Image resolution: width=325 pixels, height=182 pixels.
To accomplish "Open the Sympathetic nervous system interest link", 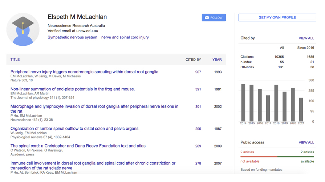I will (72, 37).
